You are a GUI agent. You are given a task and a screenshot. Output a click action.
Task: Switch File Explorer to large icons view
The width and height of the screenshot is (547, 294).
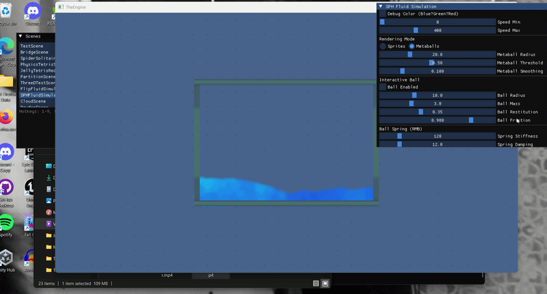click(x=325, y=283)
